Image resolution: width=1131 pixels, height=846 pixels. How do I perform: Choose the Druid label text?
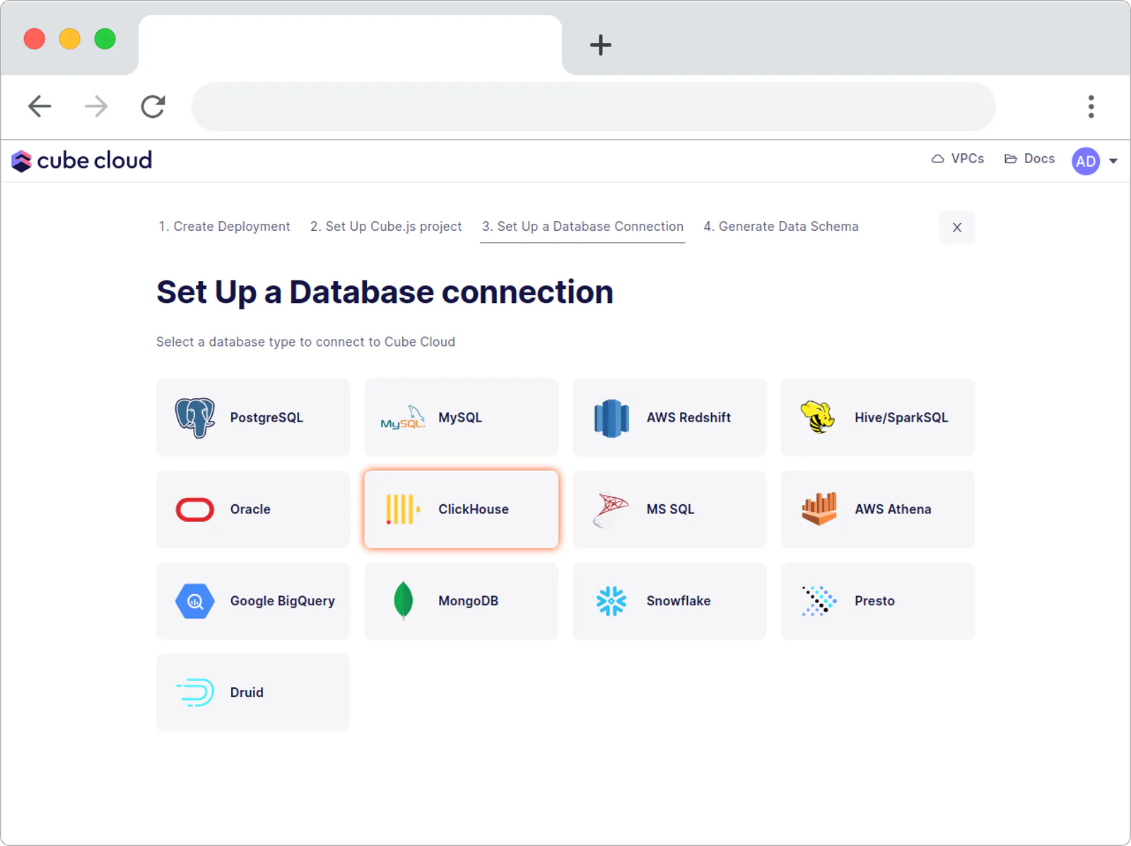(247, 693)
